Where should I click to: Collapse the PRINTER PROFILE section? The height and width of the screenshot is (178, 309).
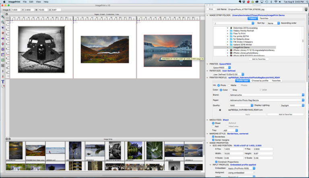pyautogui.click(x=207, y=78)
